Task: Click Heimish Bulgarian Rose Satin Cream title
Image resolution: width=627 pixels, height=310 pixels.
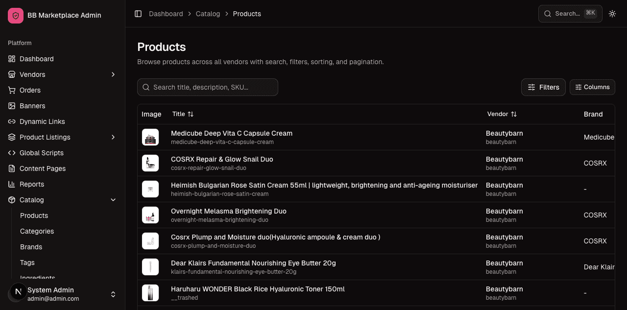Action: point(324,185)
